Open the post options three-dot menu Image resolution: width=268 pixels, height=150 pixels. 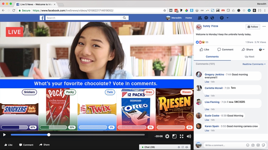click(x=264, y=26)
